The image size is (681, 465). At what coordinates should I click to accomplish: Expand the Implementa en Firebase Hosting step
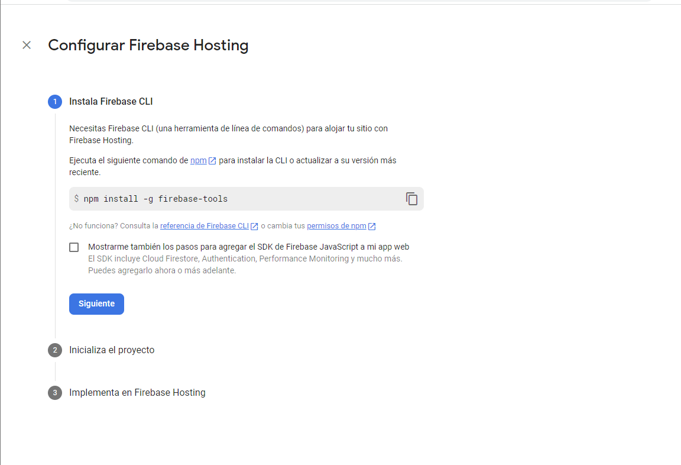[137, 392]
